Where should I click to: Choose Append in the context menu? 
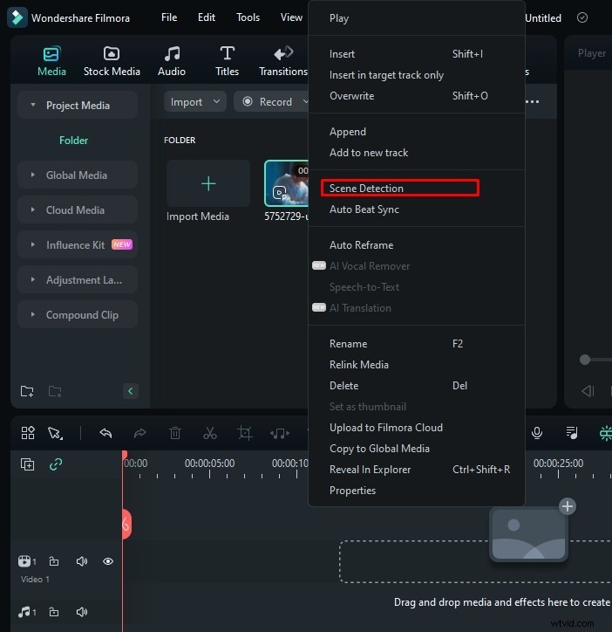tap(417, 132)
